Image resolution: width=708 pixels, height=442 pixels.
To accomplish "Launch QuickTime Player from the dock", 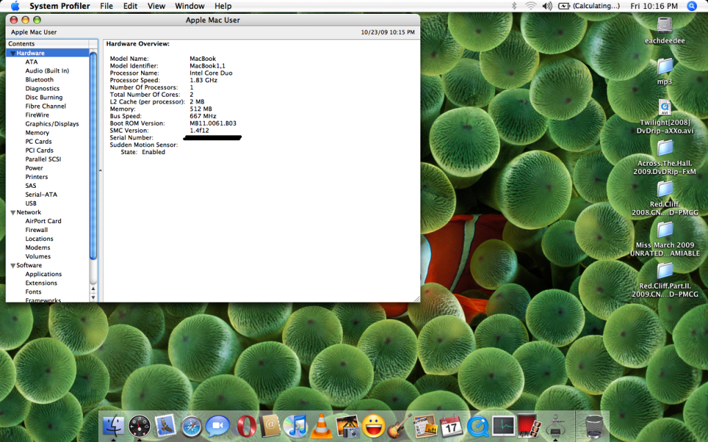I will pos(477,426).
